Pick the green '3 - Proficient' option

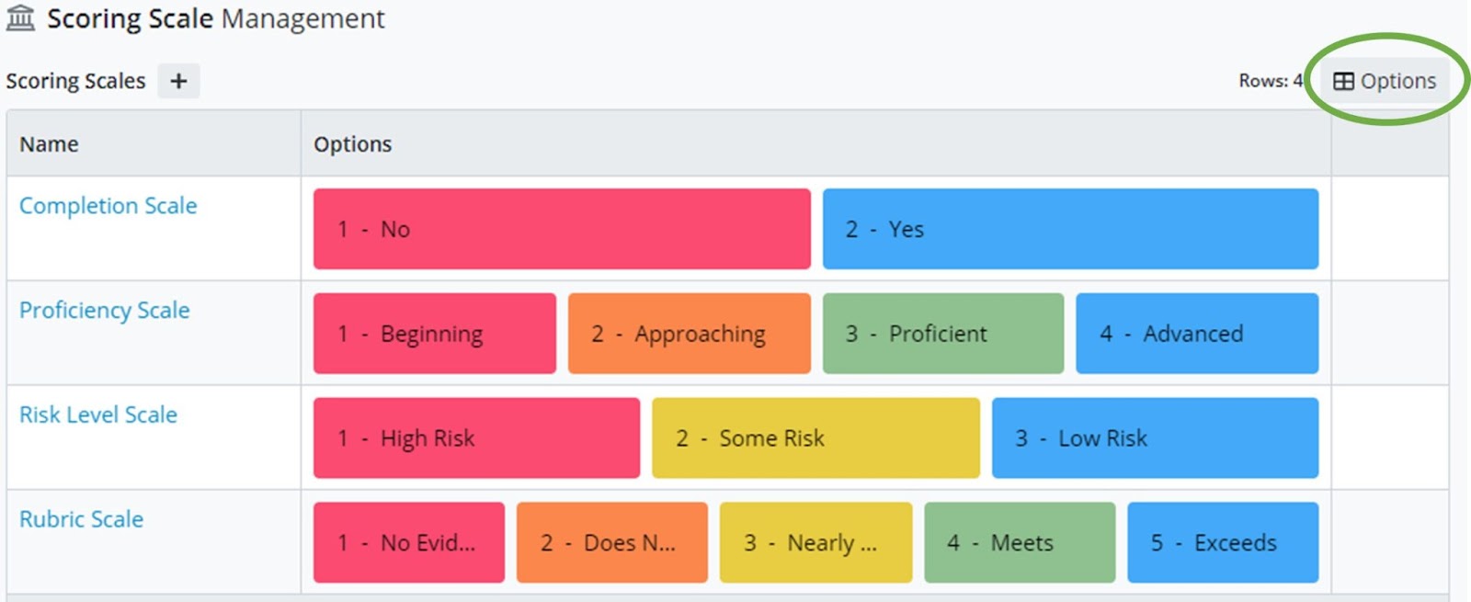pyautogui.click(x=942, y=334)
